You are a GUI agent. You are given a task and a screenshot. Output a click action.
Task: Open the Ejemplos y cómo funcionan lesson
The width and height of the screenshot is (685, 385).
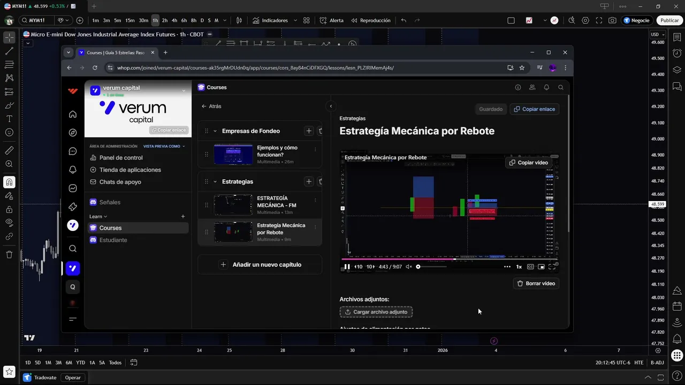(260, 155)
